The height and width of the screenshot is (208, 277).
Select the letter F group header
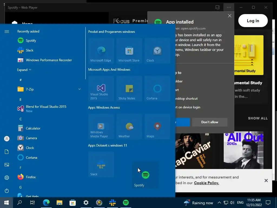[21, 168]
